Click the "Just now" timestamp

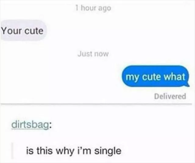[93, 54]
